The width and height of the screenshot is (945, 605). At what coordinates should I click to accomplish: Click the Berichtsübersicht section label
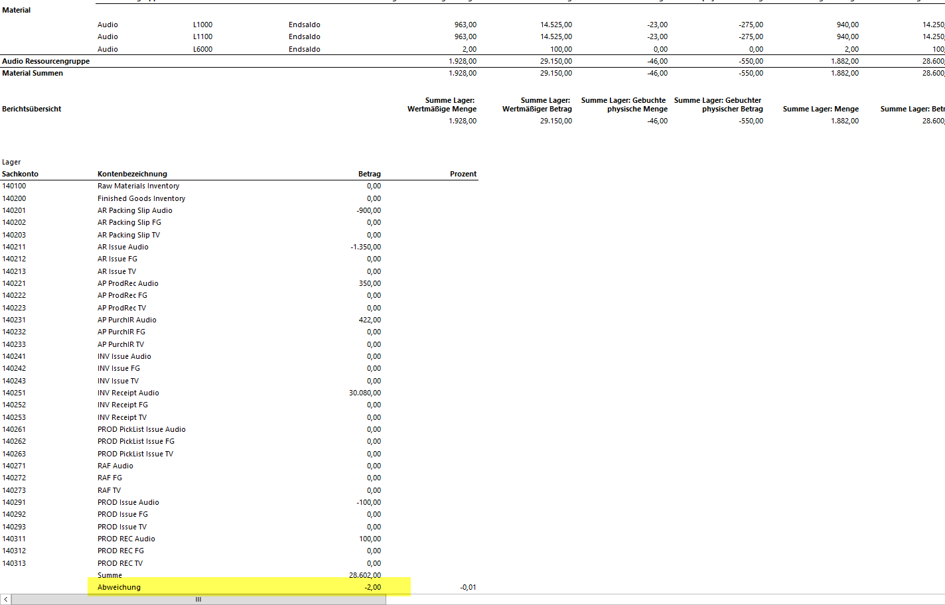coord(32,109)
